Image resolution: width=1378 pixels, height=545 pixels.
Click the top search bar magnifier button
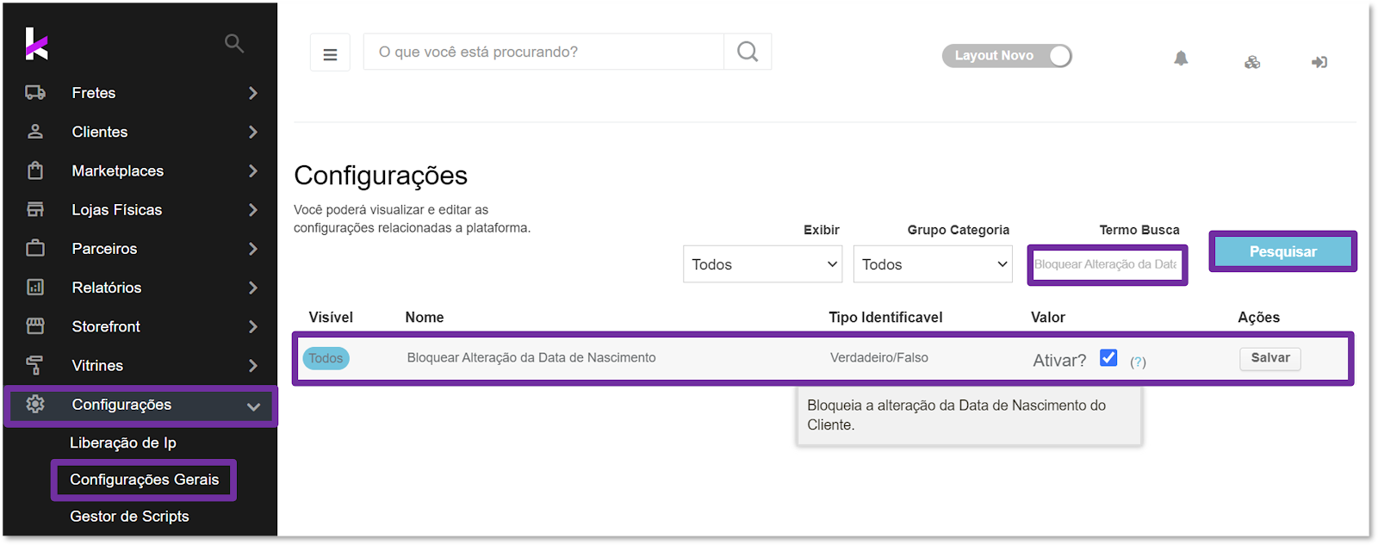[x=748, y=52]
